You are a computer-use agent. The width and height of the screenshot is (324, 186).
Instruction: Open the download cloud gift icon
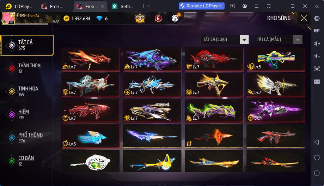(x=176, y=18)
